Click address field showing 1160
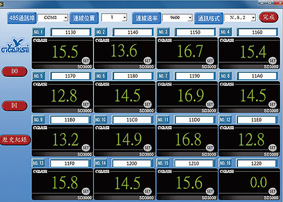The image size is (283, 202). click(257, 32)
